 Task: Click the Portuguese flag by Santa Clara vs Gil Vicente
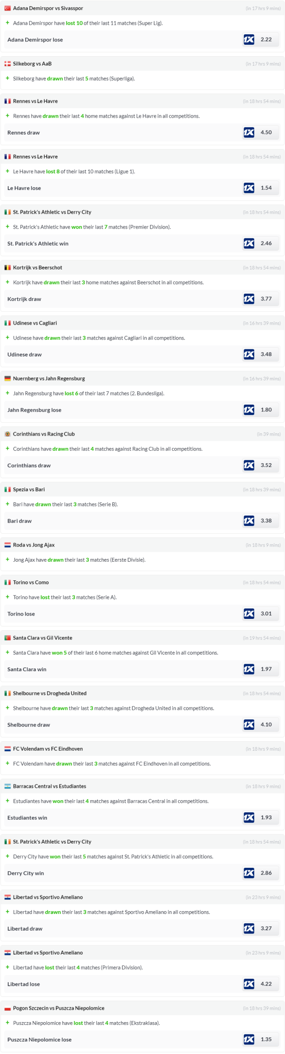click(x=8, y=638)
